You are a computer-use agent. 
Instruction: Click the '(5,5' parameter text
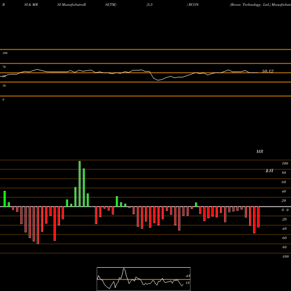point(150,5)
